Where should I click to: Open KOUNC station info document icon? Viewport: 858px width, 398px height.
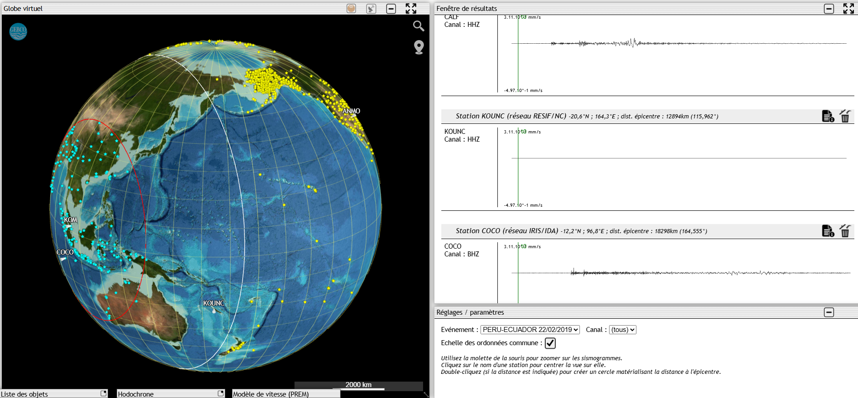[x=827, y=116]
